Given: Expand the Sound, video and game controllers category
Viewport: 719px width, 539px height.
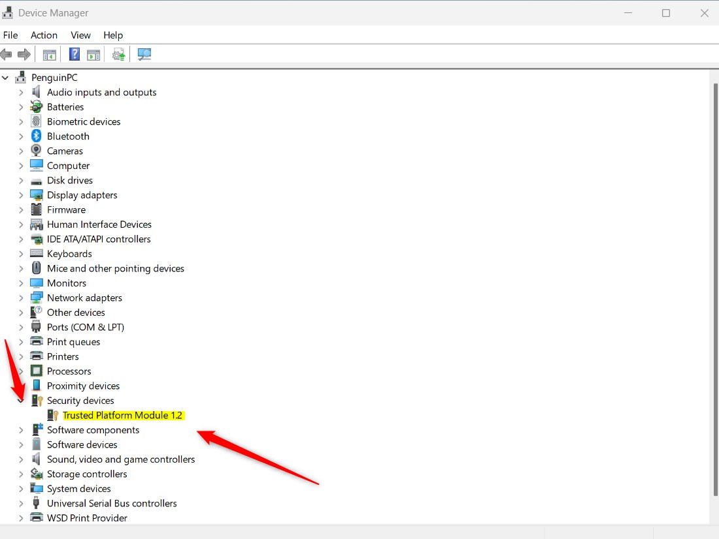Looking at the screenshot, I should tap(20, 459).
